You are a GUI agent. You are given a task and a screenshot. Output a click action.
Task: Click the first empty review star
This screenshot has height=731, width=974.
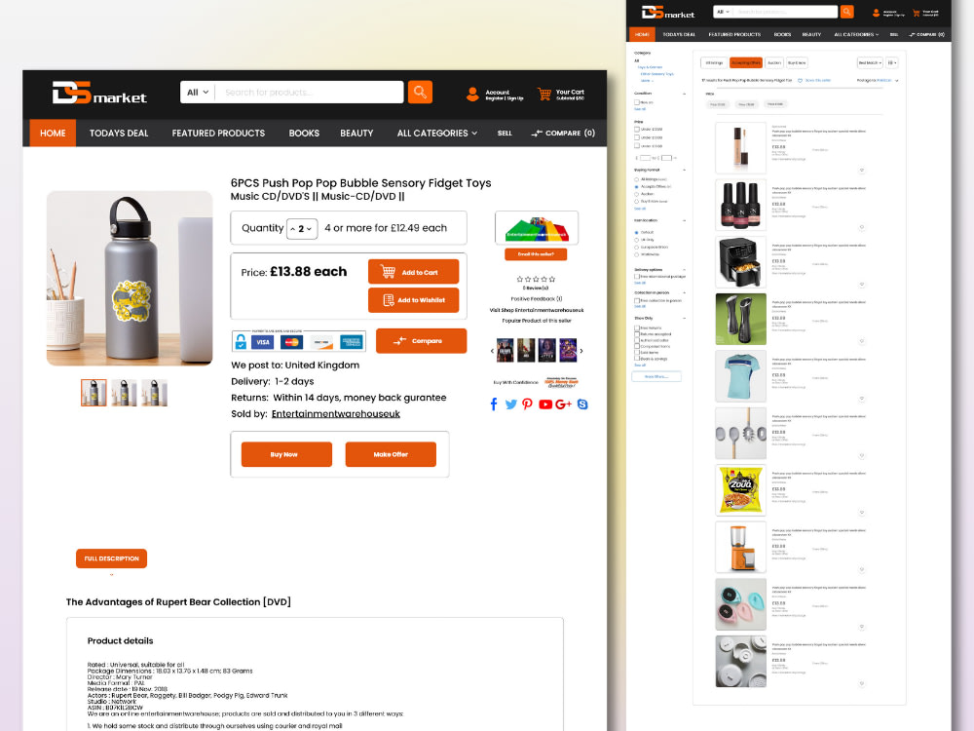coord(519,279)
